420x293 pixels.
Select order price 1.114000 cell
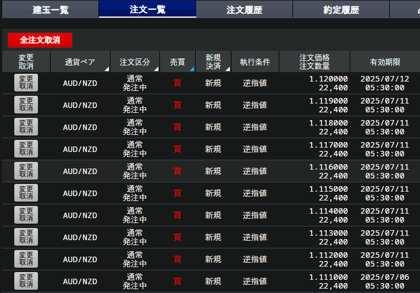coord(328,211)
